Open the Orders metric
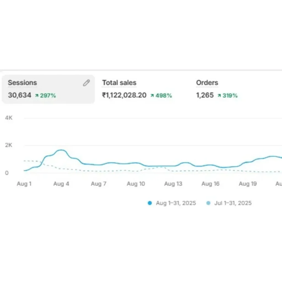 [207, 83]
